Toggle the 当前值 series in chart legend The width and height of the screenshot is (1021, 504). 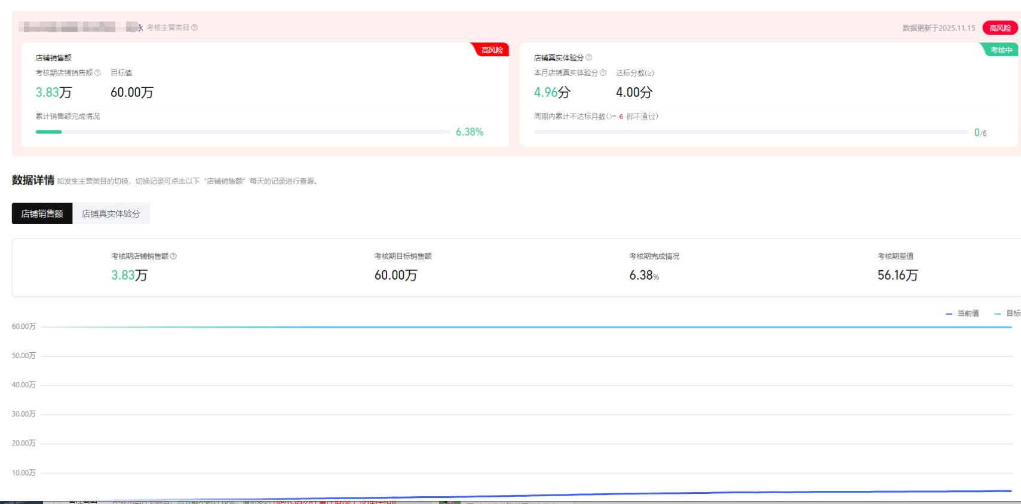962,313
